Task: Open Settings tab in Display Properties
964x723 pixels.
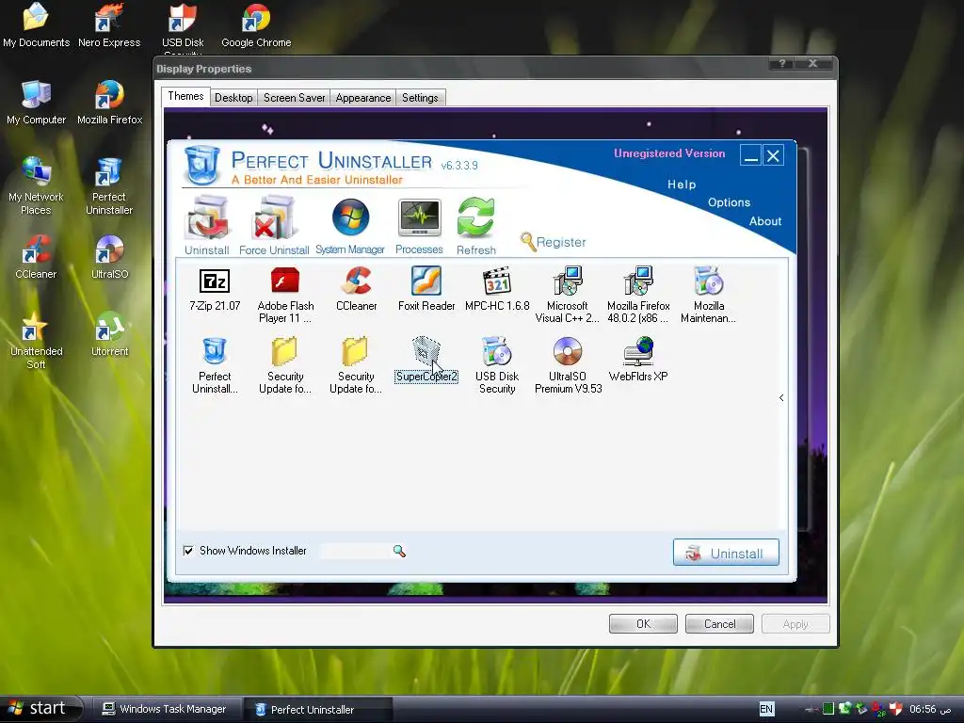Action: pos(420,98)
